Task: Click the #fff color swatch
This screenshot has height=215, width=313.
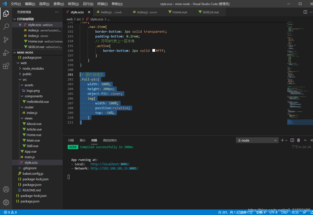Action: (154, 51)
